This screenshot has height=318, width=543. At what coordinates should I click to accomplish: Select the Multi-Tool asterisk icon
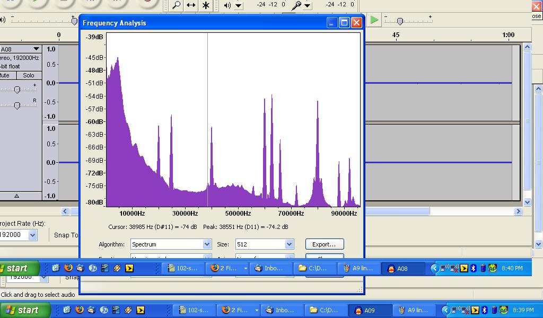tap(206, 5)
